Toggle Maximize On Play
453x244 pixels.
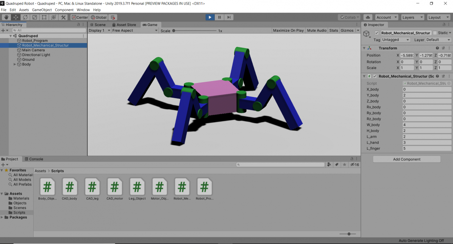point(288,31)
